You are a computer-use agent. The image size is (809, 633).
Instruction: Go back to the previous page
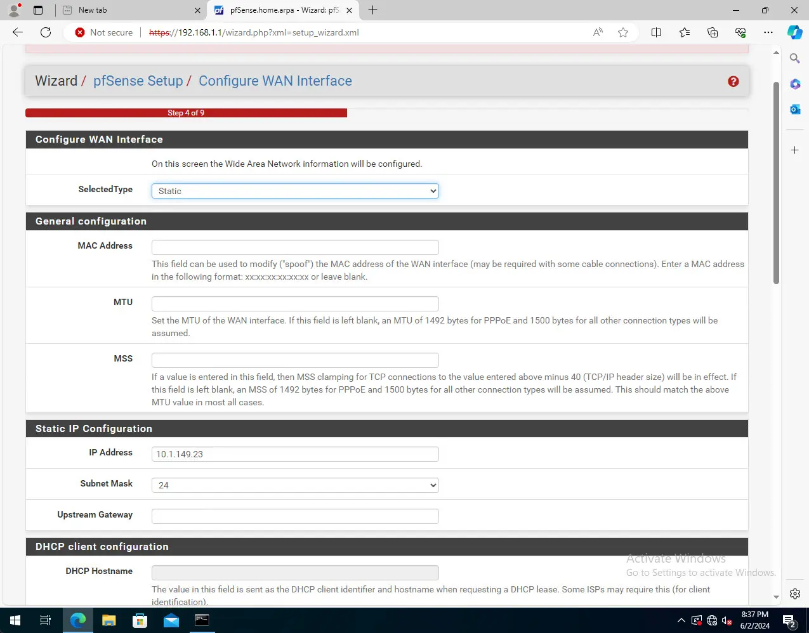[18, 32]
